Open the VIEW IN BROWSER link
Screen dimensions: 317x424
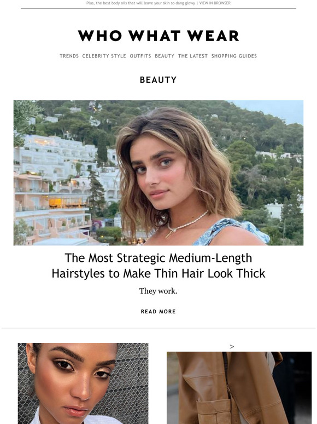click(x=215, y=3)
